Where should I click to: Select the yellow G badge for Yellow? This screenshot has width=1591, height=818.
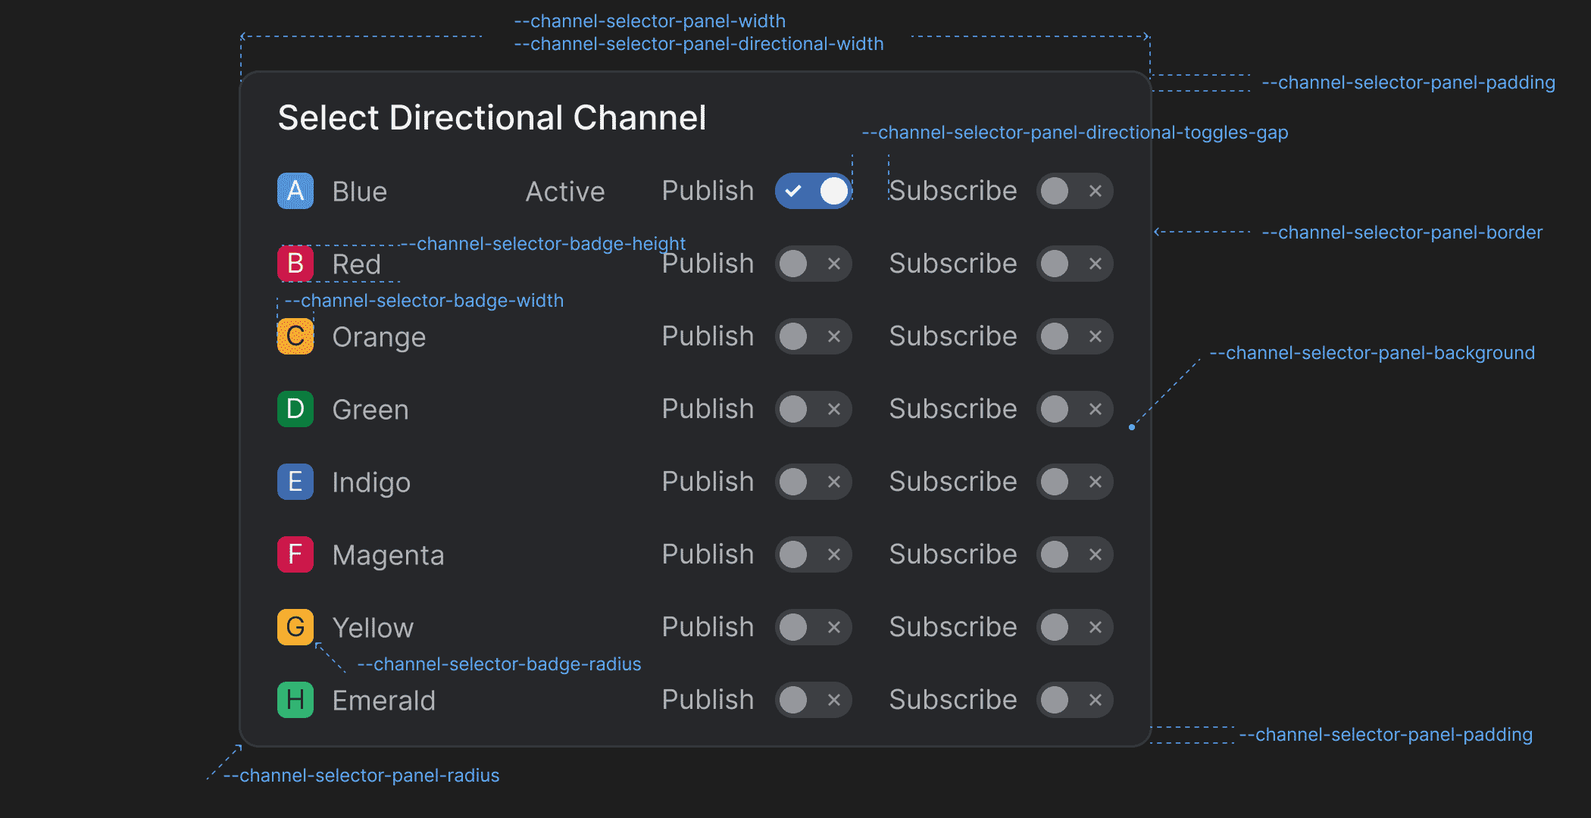point(295,627)
